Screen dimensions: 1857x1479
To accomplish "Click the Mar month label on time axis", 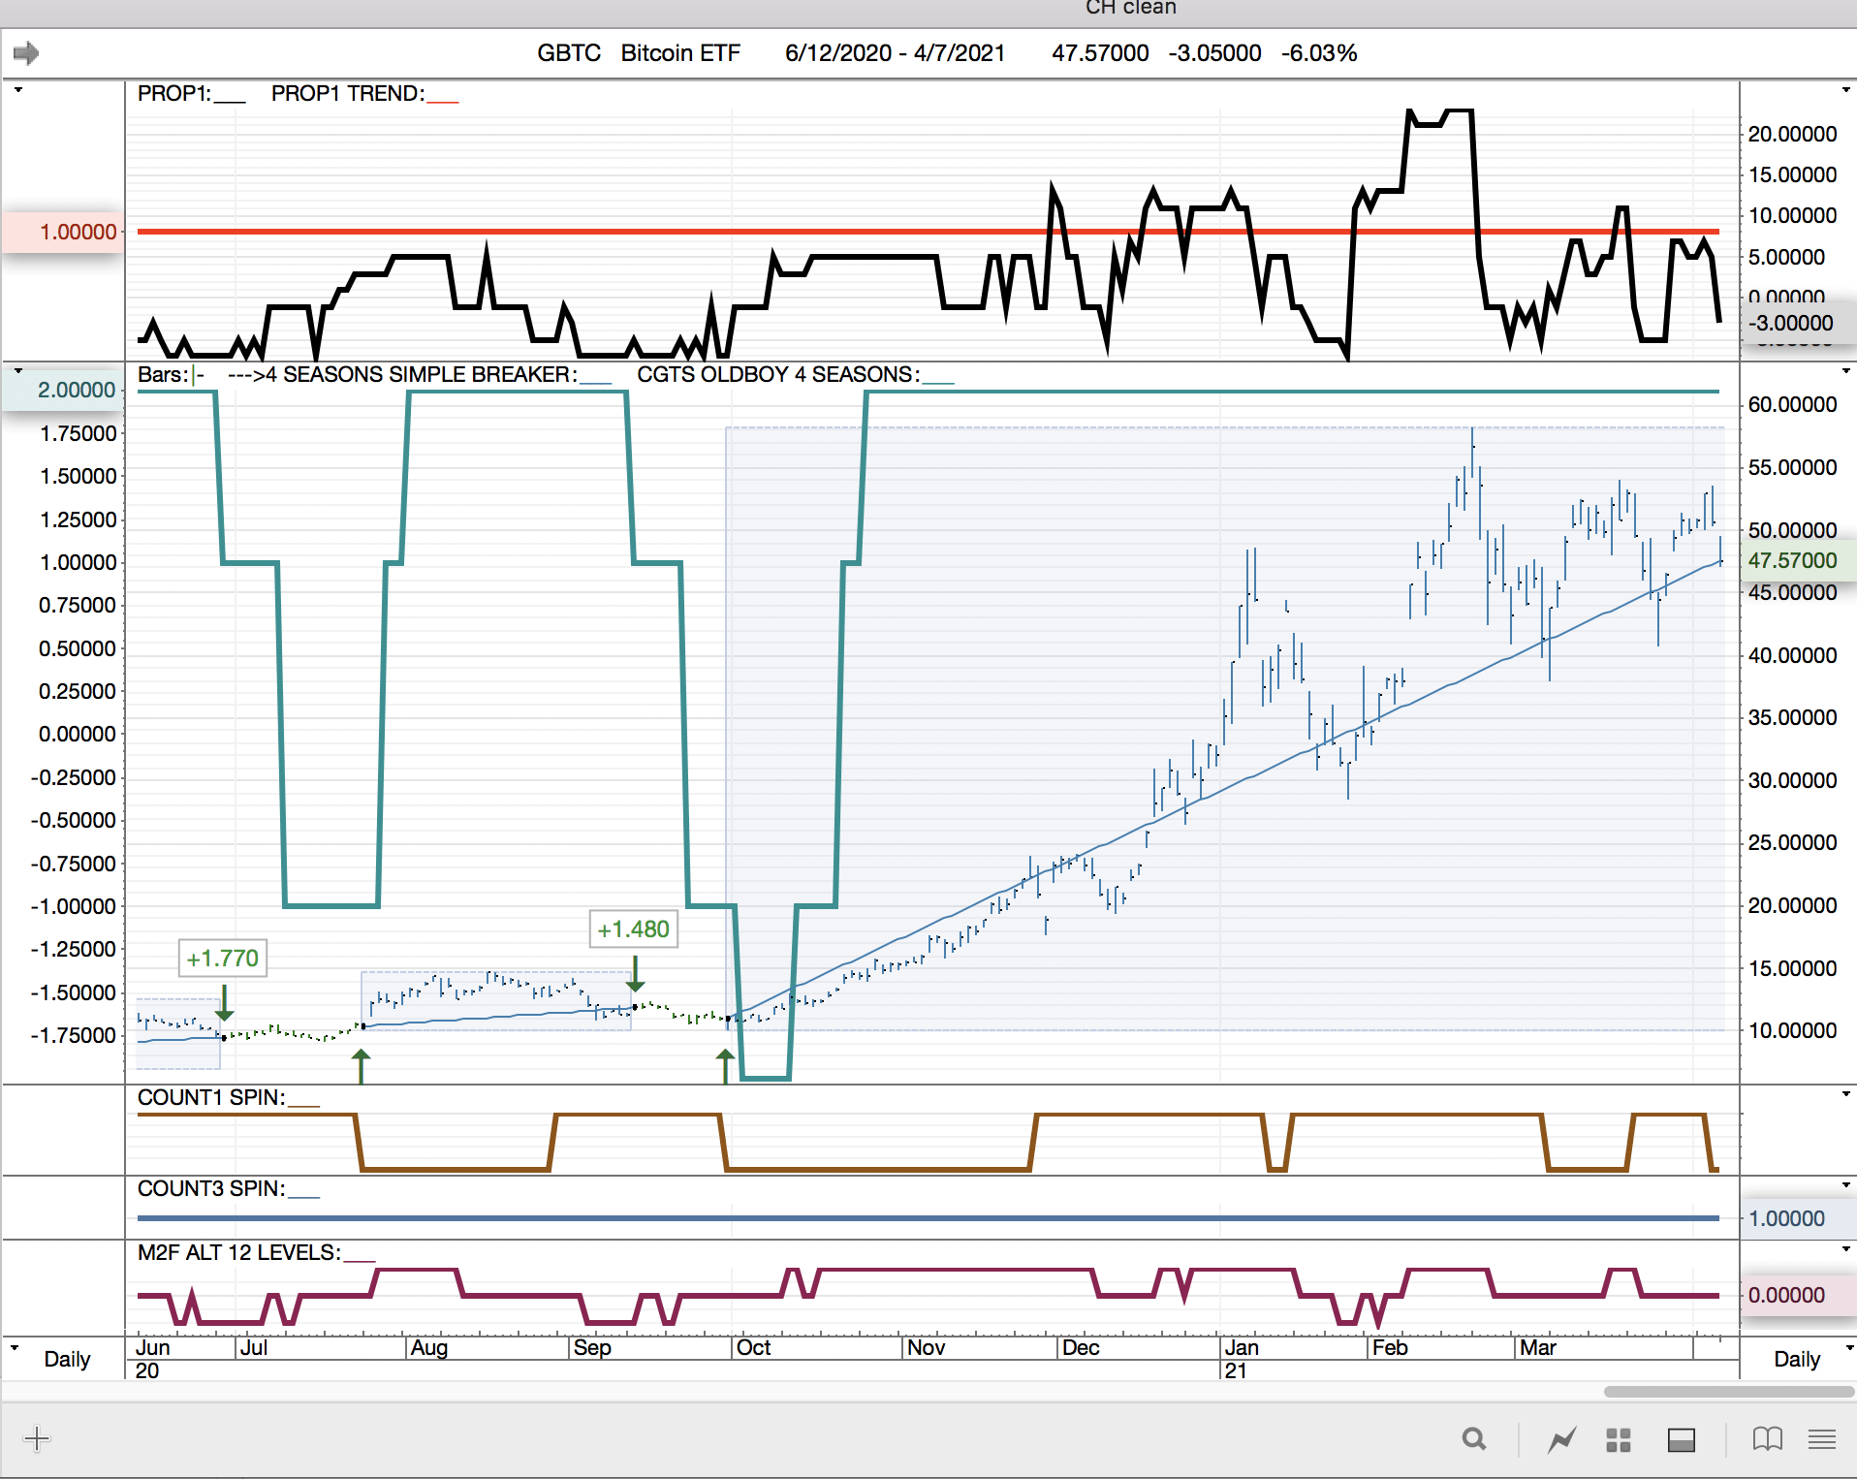I will point(1538,1348).
